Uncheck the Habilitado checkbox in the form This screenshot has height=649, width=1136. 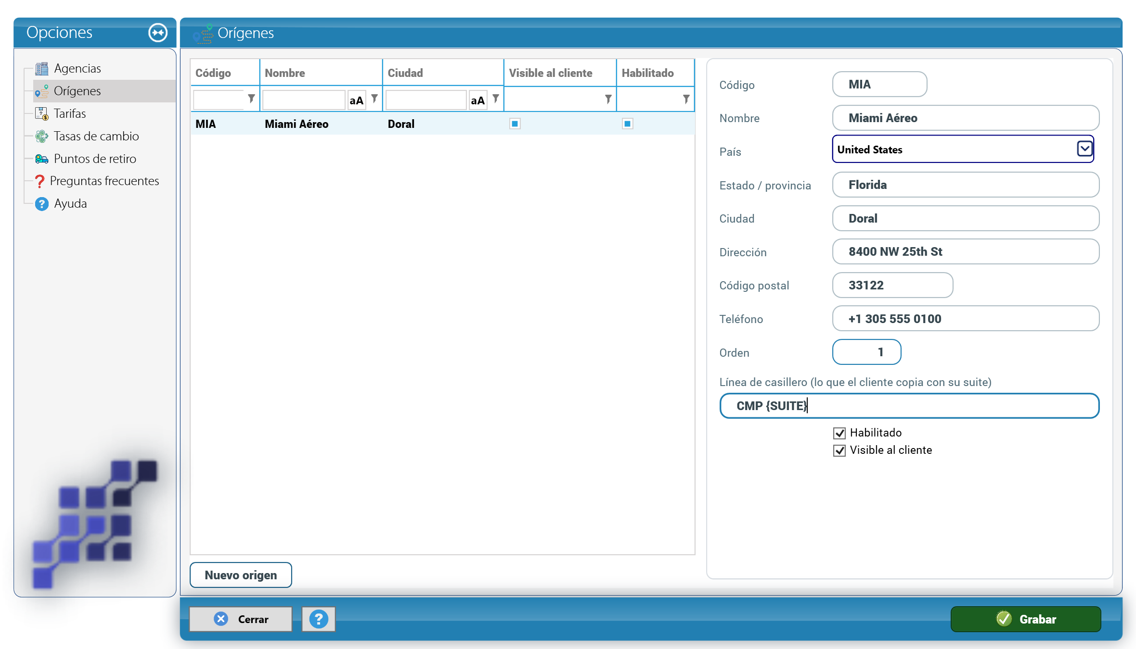click(839, 433)
